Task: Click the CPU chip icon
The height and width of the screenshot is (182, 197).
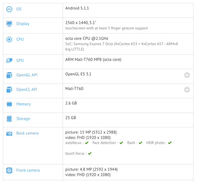Action: pyautogui.click(x=9, y=39)
